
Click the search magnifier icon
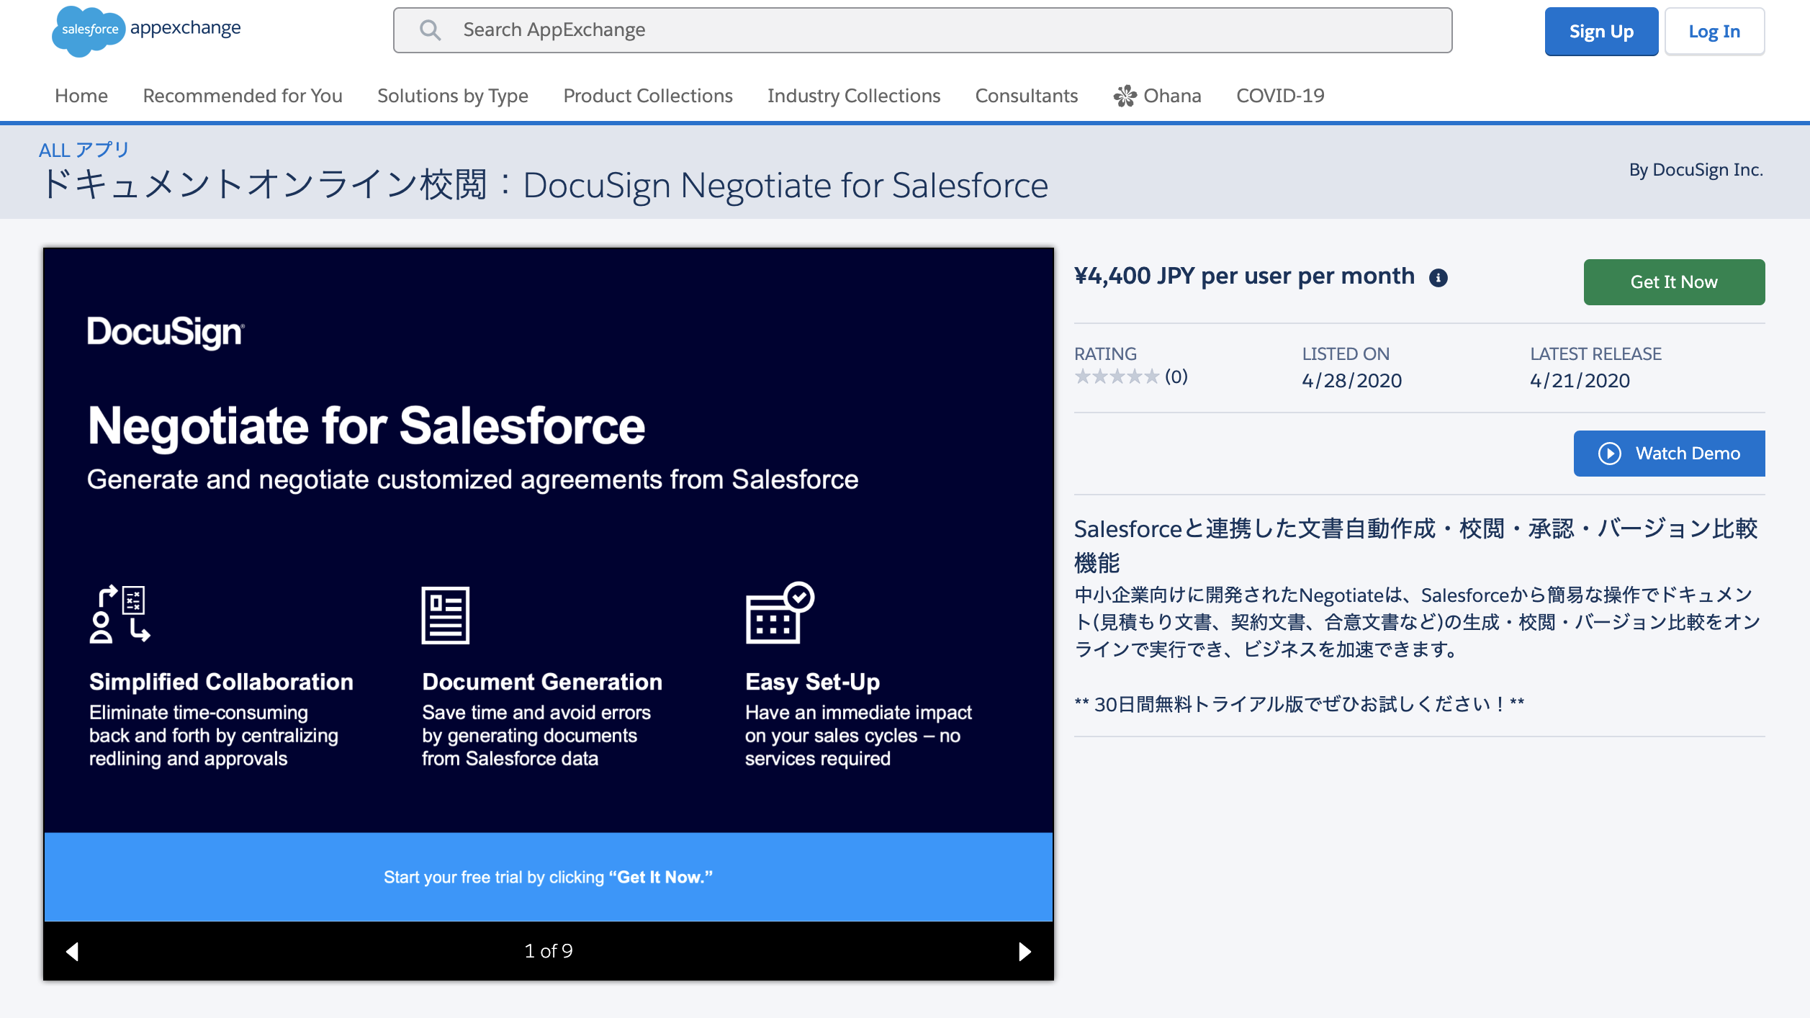coord(430,30)
